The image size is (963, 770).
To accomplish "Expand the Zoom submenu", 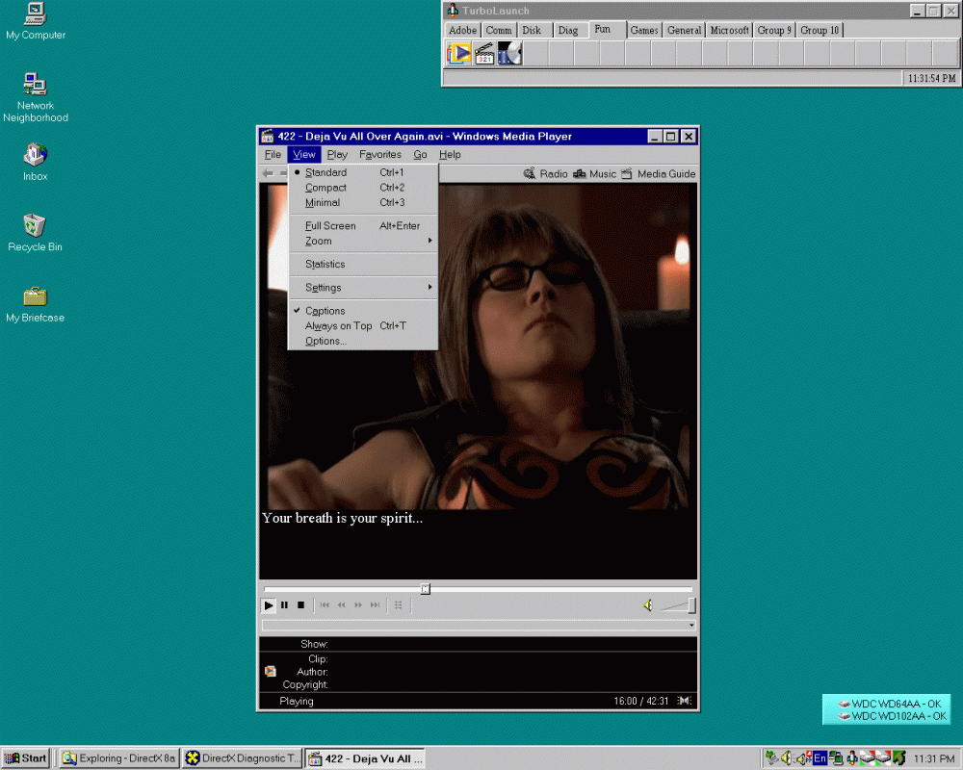I will (320, 242).
